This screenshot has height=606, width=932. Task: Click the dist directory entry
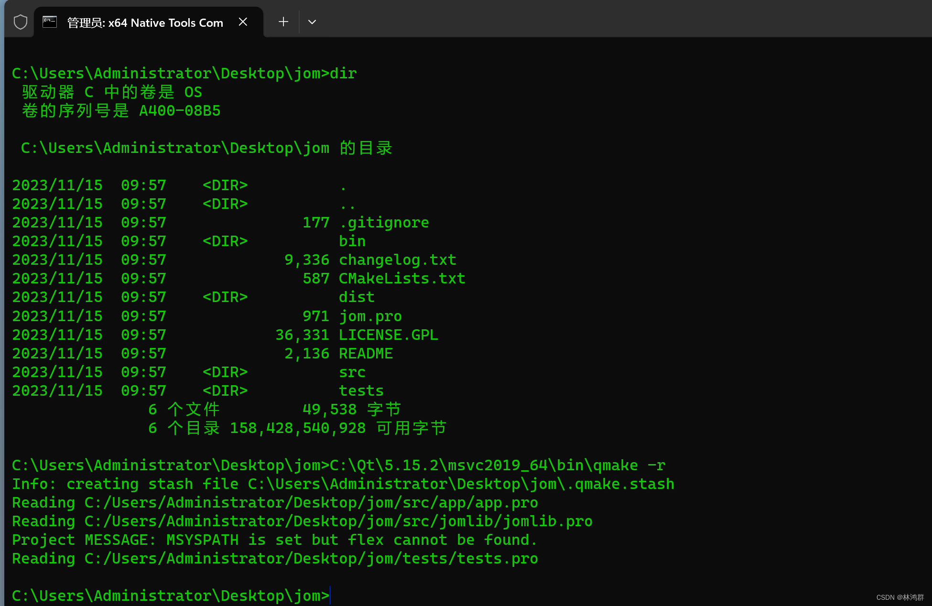pyautogui.click(x=357, y=297)
